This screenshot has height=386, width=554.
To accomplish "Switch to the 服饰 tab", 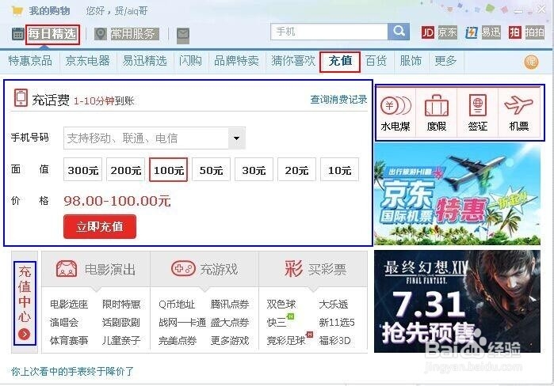I will 411,61.
